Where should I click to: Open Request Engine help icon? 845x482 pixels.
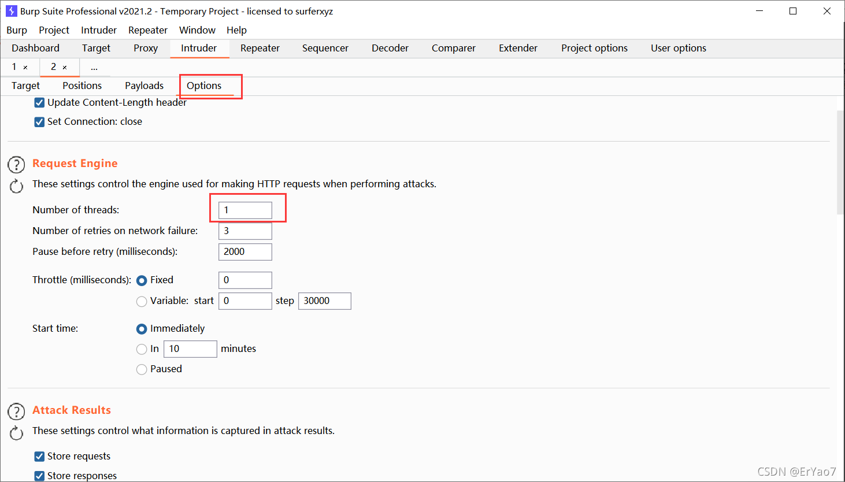point(16,165)
